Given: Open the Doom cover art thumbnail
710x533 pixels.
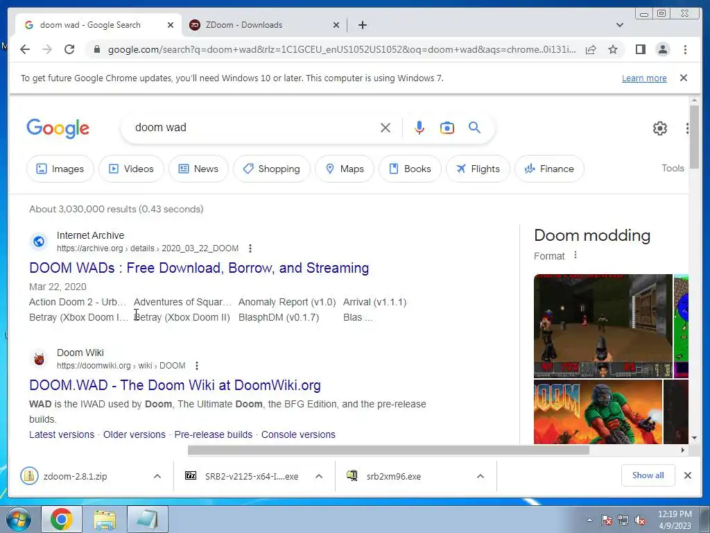Looking at the screenshot, I should 598,412.
